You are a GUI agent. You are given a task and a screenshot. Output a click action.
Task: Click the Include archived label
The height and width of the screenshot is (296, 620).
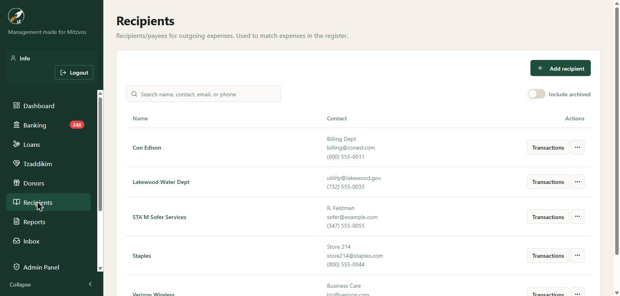570,94
